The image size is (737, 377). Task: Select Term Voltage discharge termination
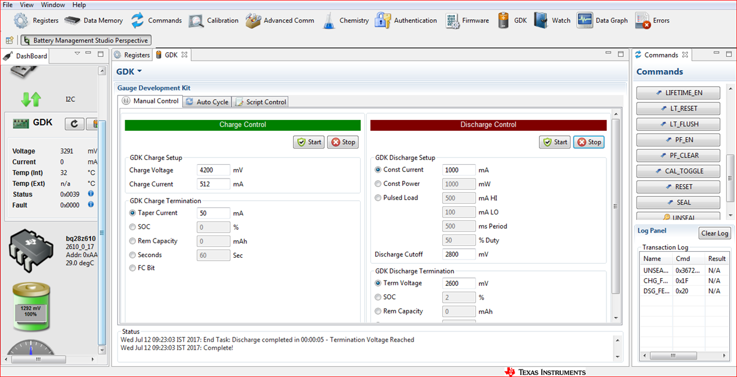[x=378, y=283]
